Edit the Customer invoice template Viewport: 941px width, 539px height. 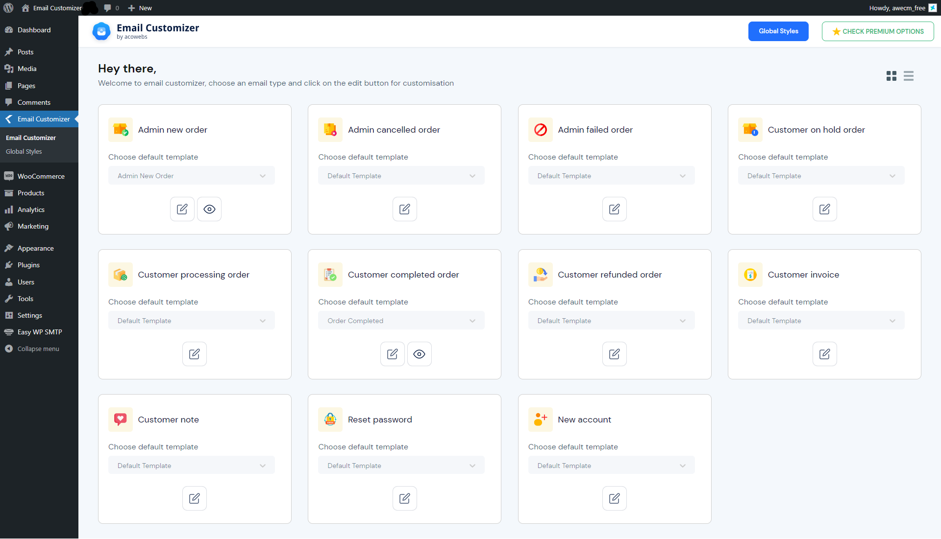pyautogui.click(x=825, y=354)
